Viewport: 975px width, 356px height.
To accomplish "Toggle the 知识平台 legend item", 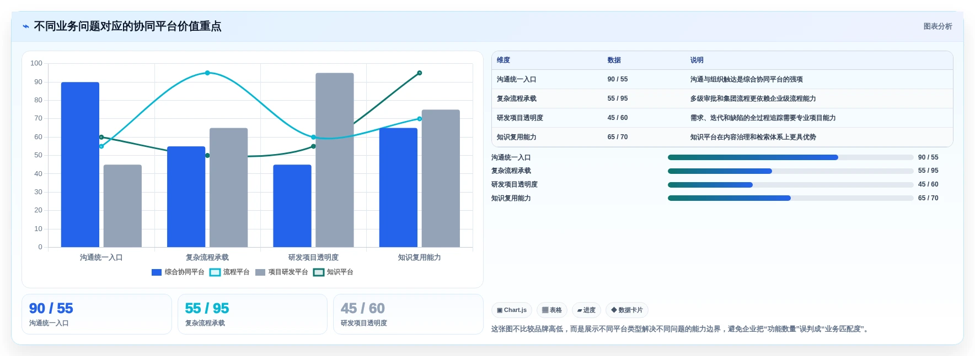I will [333, 272].
